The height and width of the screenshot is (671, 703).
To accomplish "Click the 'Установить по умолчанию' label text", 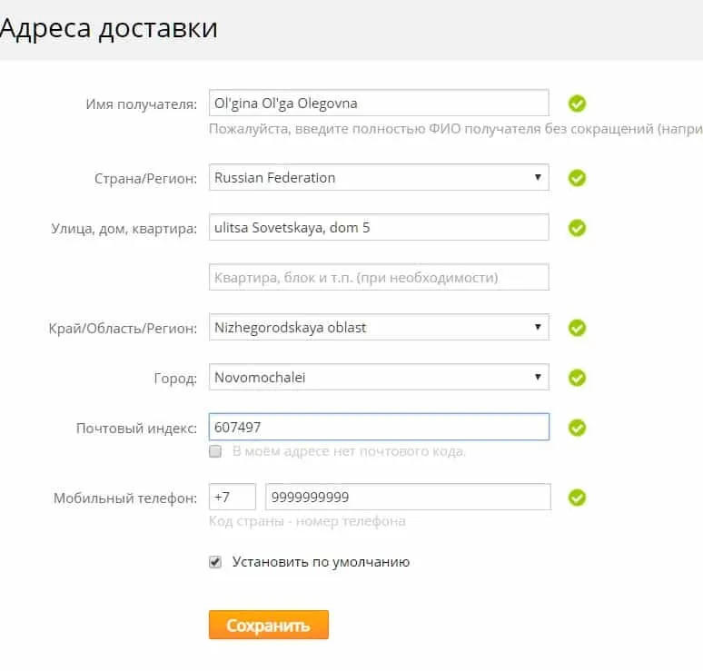I will coord(321,562).
